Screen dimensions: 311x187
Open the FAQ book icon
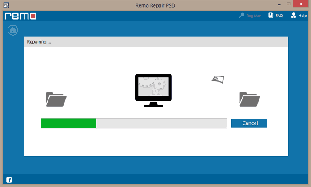pyautogui.click(x=271, y=15)
